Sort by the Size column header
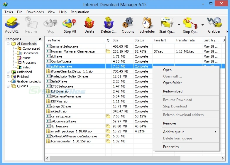 [122, 40]
